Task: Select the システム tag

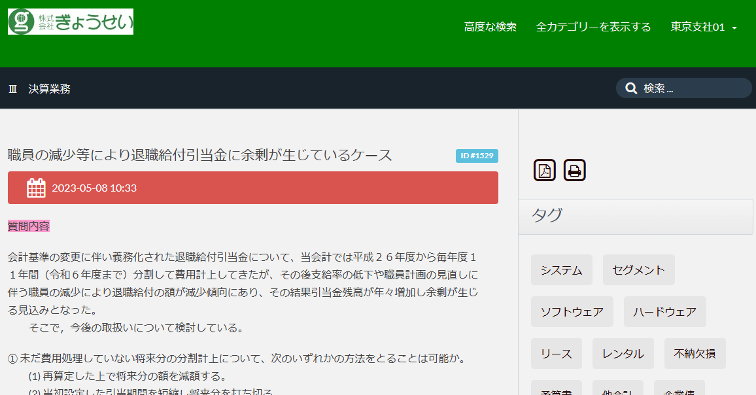Action: (561, 270)
